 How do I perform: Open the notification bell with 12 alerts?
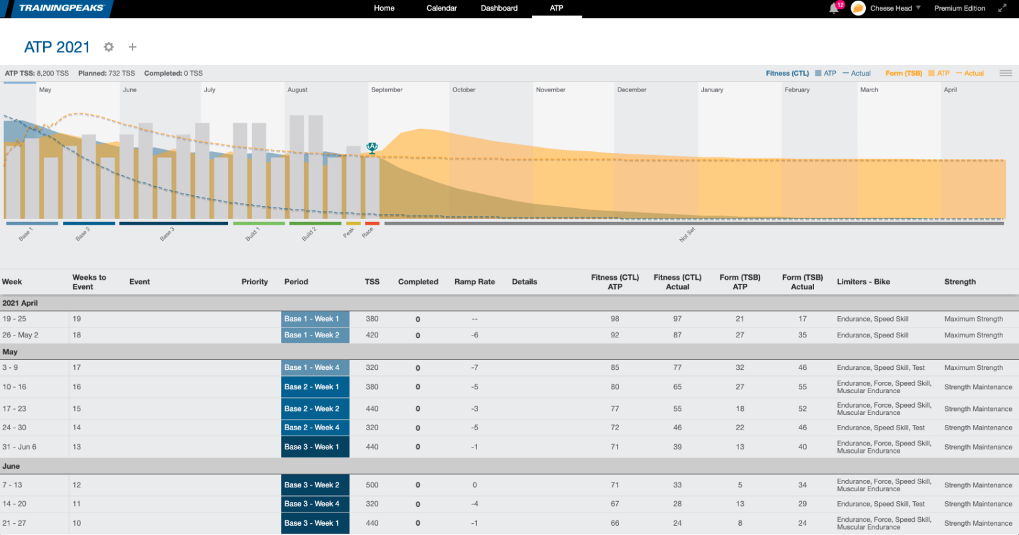(834, 8)
